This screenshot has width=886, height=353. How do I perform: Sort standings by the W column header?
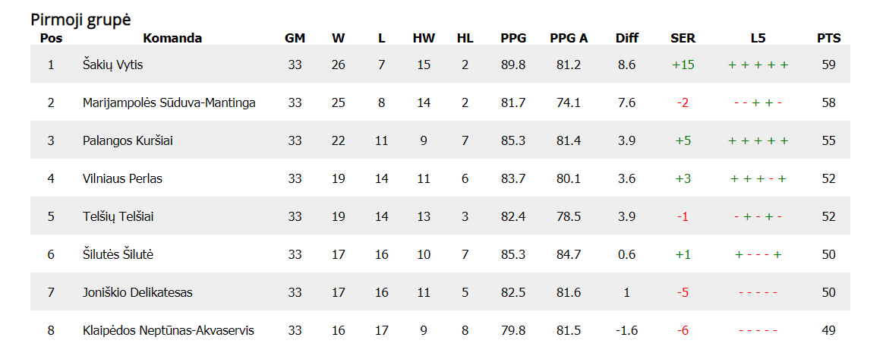338,38
